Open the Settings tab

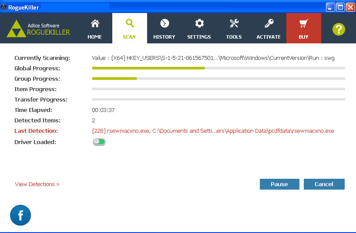point(199,28)
